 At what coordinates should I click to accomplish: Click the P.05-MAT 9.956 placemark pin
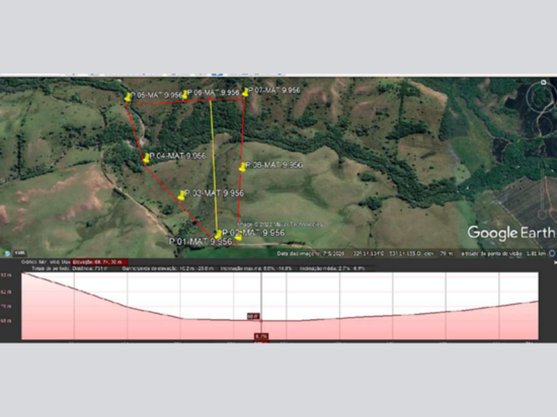[x=127, y=97]
